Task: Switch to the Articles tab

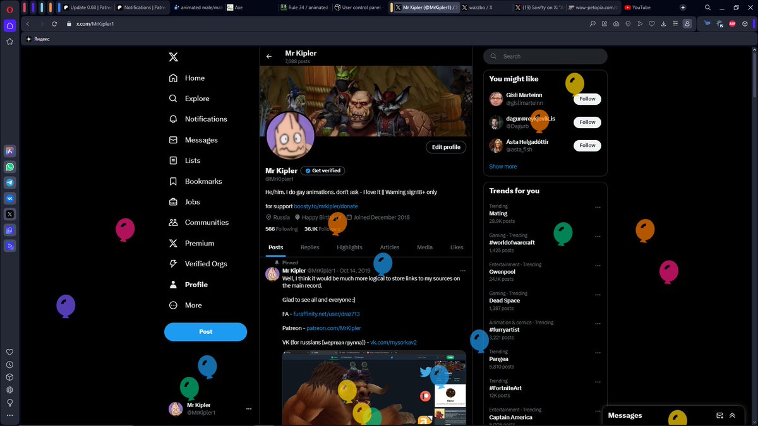Action: (x=390, y=247)
